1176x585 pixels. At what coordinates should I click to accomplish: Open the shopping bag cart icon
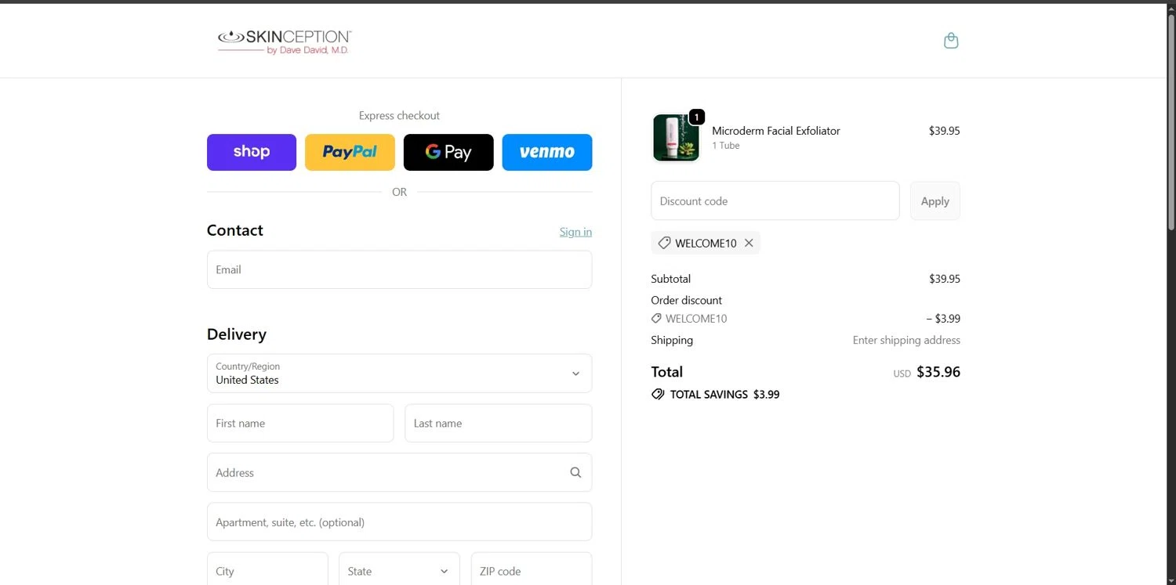click(951, 41)
